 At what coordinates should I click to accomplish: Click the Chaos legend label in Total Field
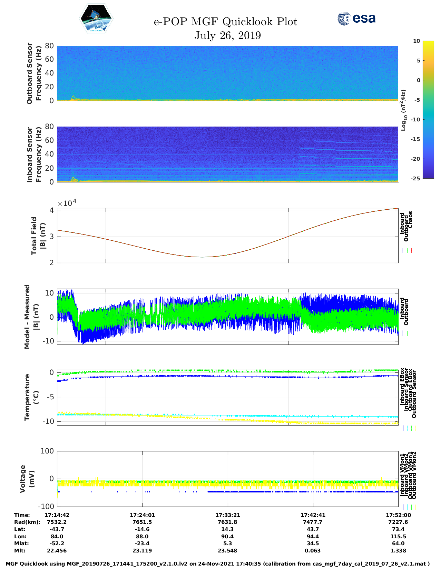click(410, 220)
